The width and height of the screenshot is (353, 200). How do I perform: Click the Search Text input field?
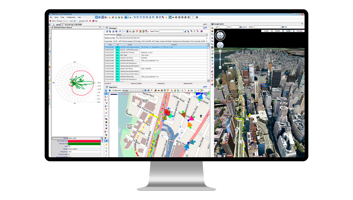click(x=172, y=31)
